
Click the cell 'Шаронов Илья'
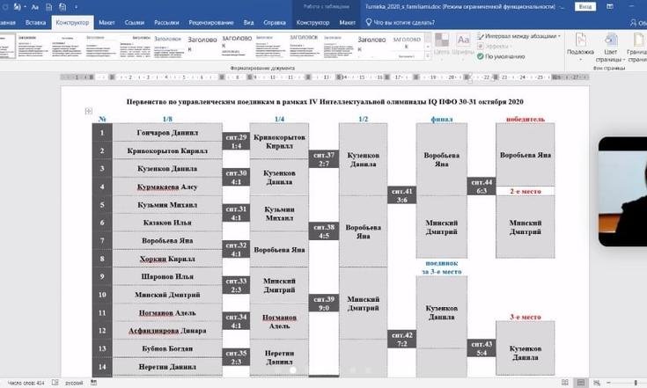pos(167,276)
